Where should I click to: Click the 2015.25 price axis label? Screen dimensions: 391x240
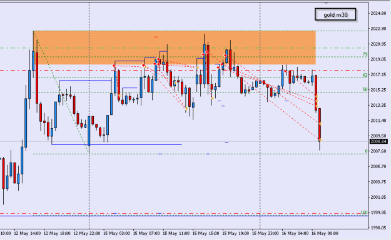coord(378,90)
